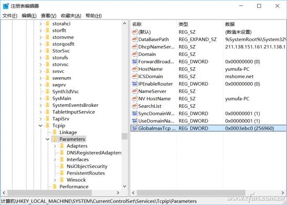Select the NsiObjectSecurity folder icon
Image resolution: width=287 pixels, height=205 pixels.
[62, 166]
